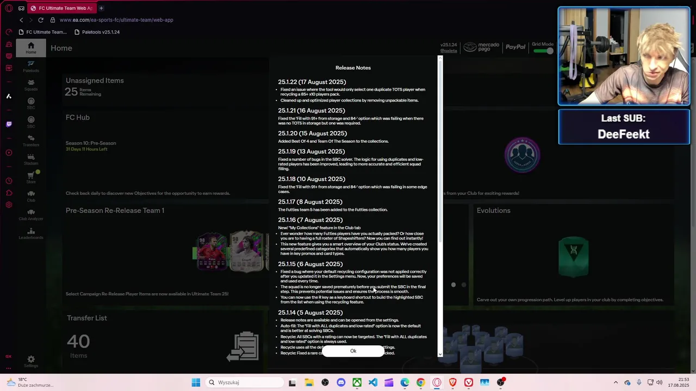
Task: Open Google Chrome from the taskbar
Action: point(421,382)
